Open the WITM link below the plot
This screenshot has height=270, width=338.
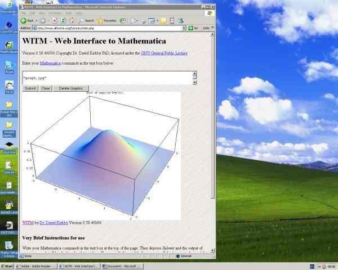[x=28, y=223]
